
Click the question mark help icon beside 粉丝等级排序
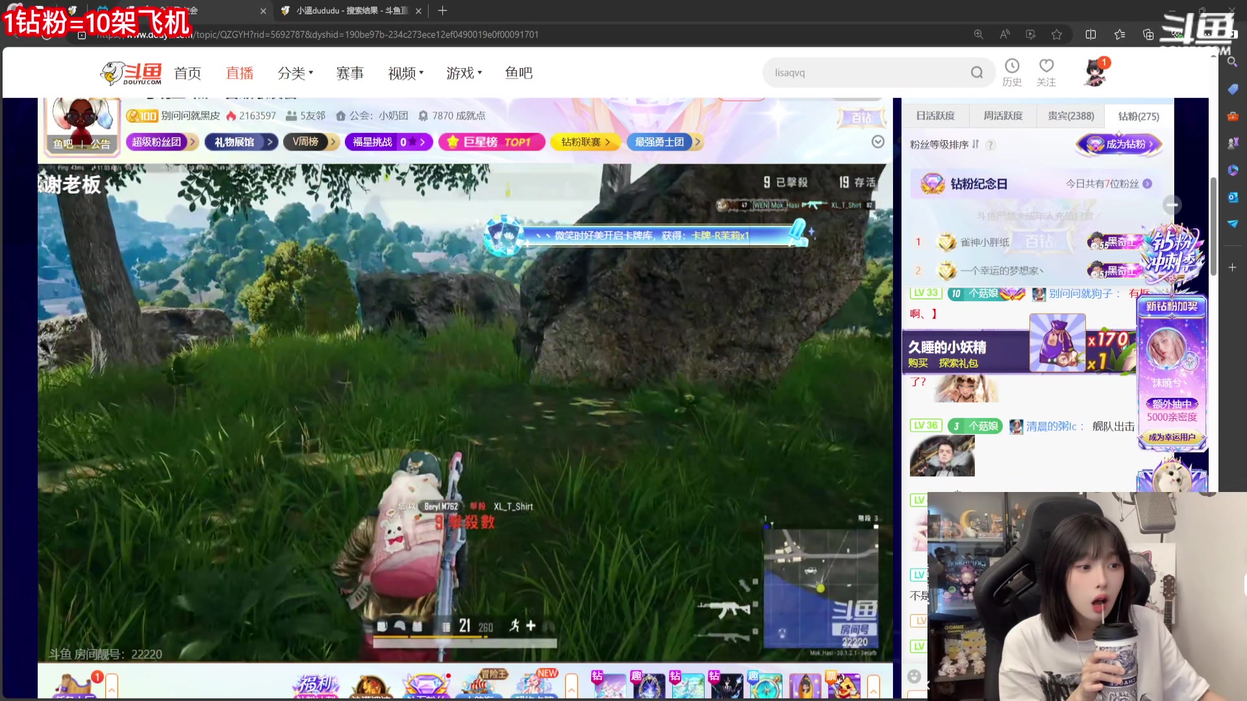[990, 145]
